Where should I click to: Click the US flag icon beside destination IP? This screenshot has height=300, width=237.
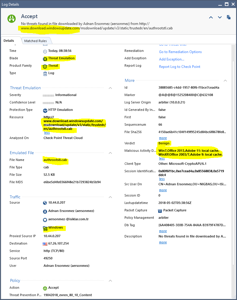45,244
